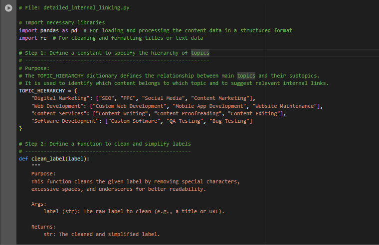Click the "Software Development" dictionary key
Viewport: 379px width, 245px height.
click(x=65, y=121)
